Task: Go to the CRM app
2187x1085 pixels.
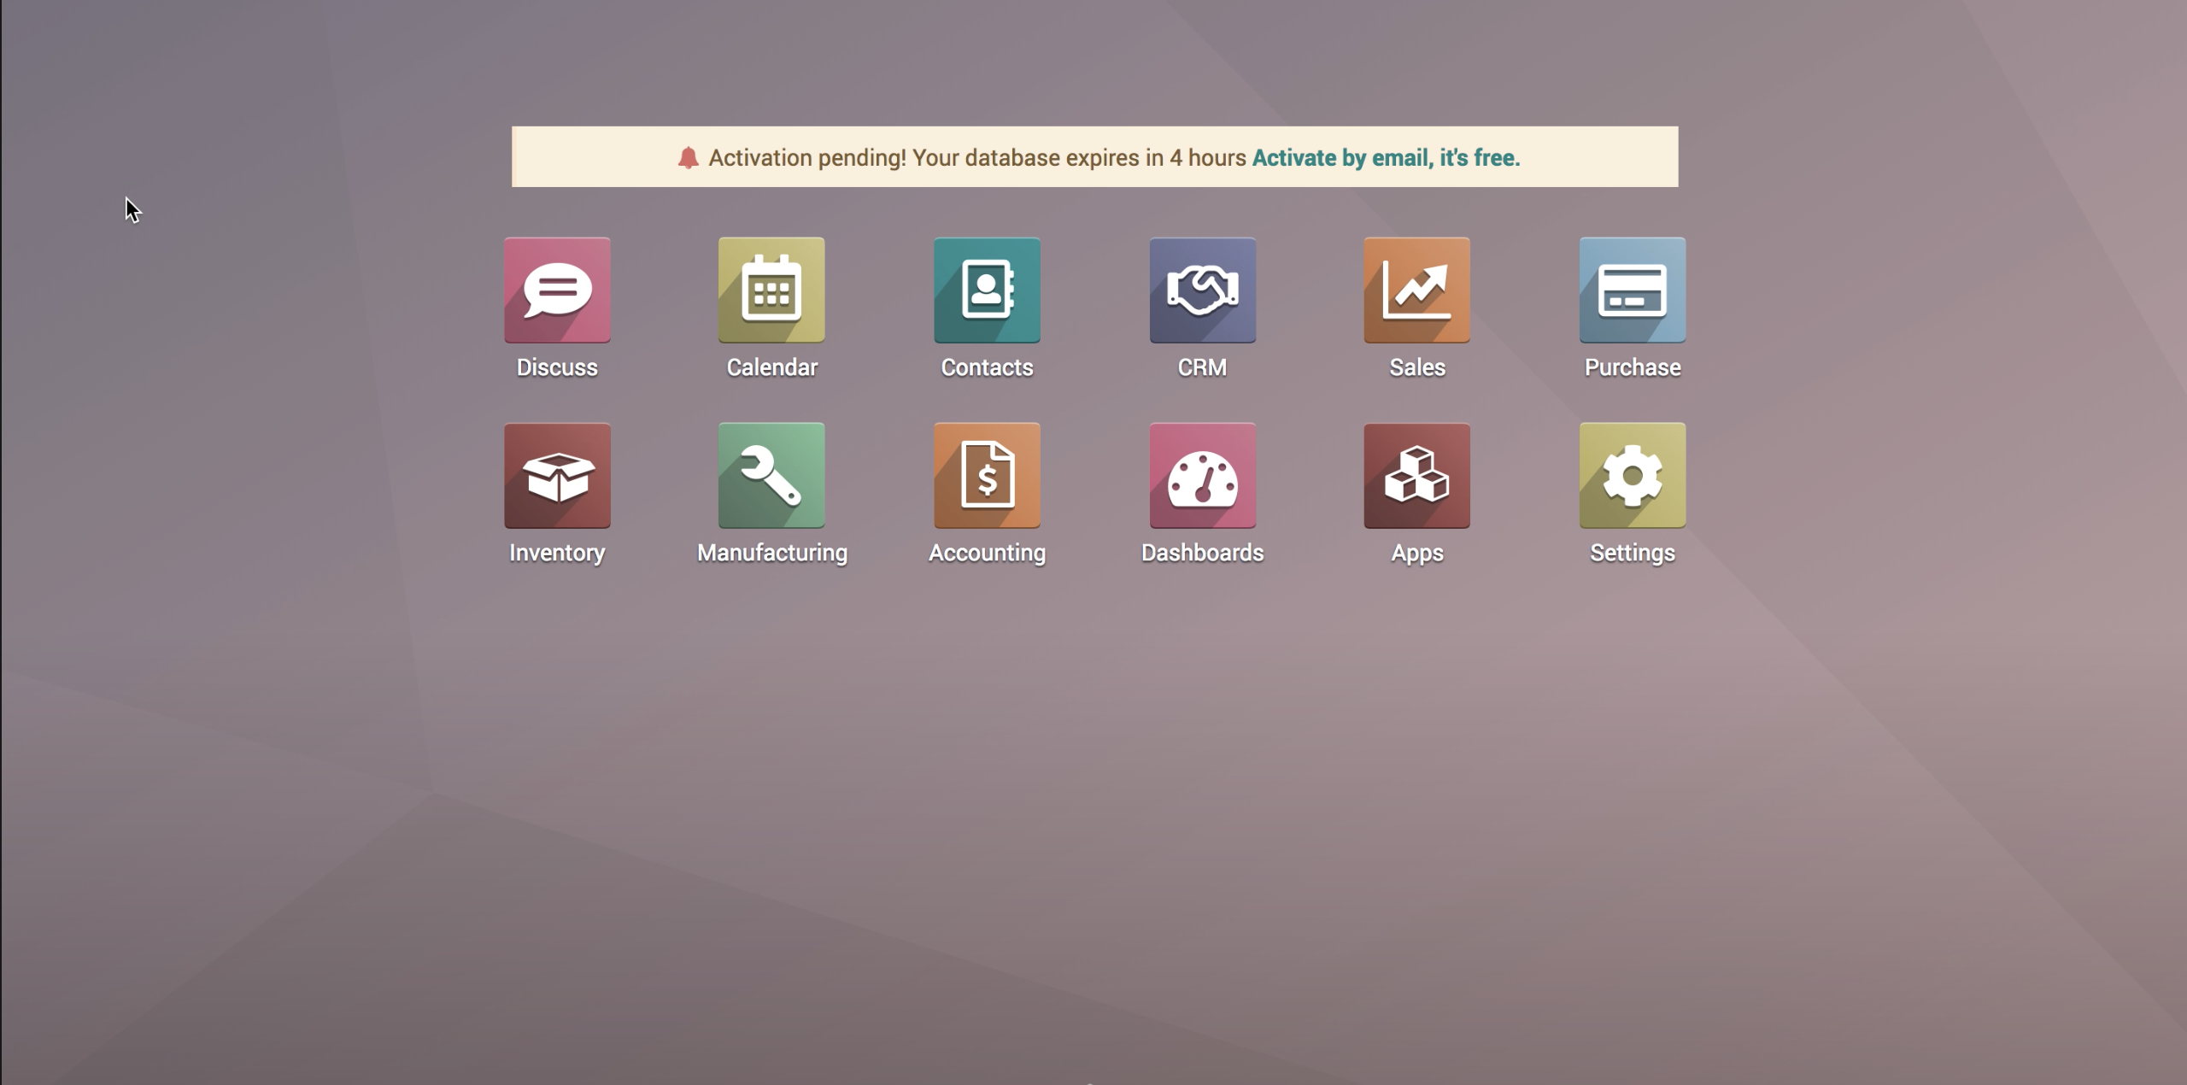Action: point(1202,290)
